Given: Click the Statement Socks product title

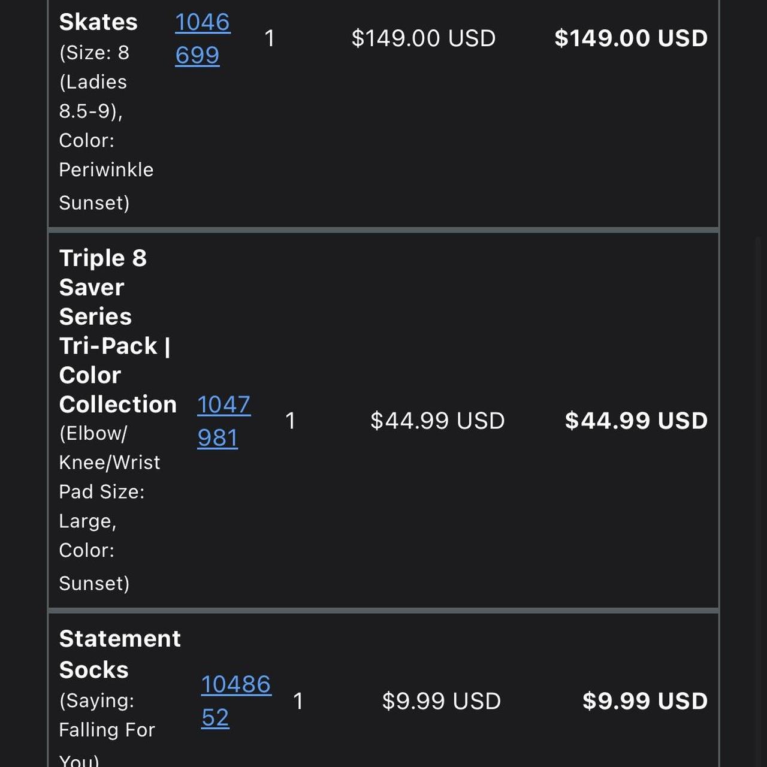Looking at the screenshot, I should pyautogui.click(x=120, y=654).
